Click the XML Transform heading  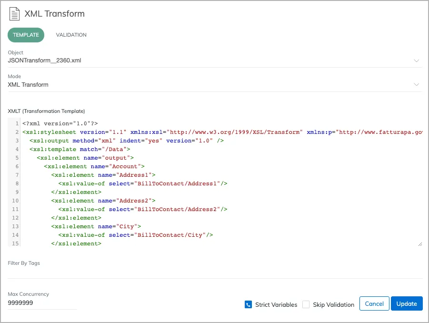tap(54, 14)
